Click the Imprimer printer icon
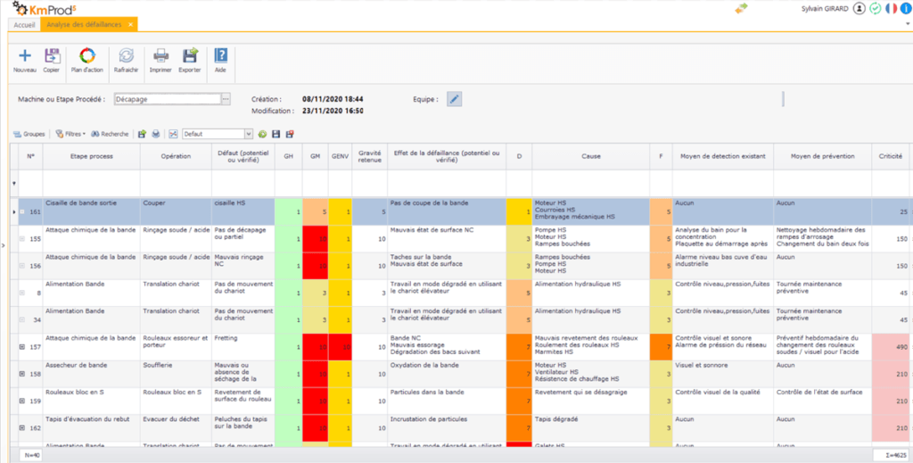 coord(160,56)
